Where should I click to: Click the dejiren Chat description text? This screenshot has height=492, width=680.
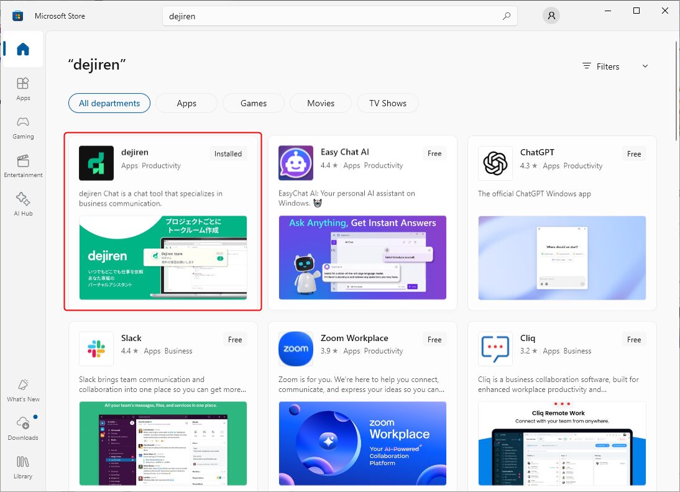point(151,199)
